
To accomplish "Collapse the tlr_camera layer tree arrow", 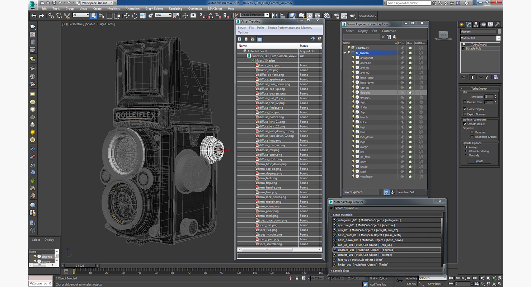I will 345,53.
